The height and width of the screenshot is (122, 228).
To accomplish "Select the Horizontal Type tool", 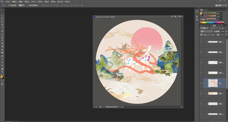I will (2, 59).
